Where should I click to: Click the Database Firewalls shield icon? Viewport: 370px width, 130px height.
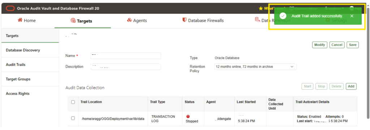coord(185,20)
